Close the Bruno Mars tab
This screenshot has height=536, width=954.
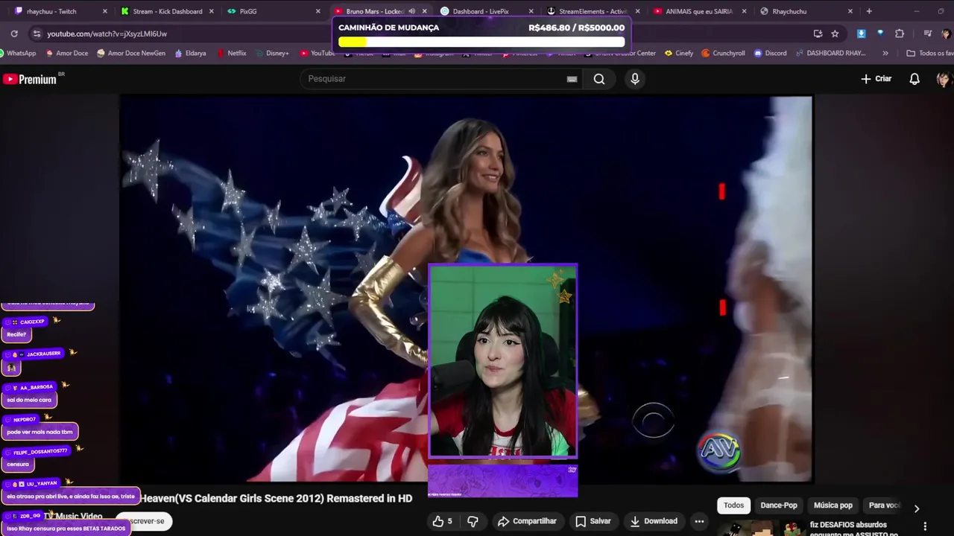click(x=425, y=11)
